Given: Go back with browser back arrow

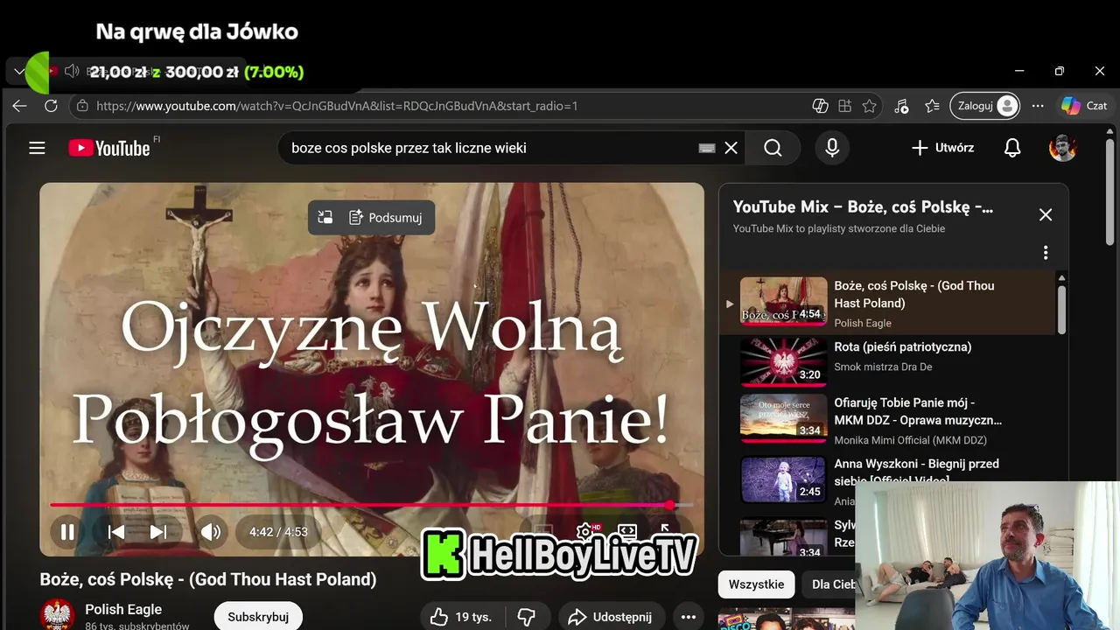Looking at the screenshot, I should pos(19,106).
